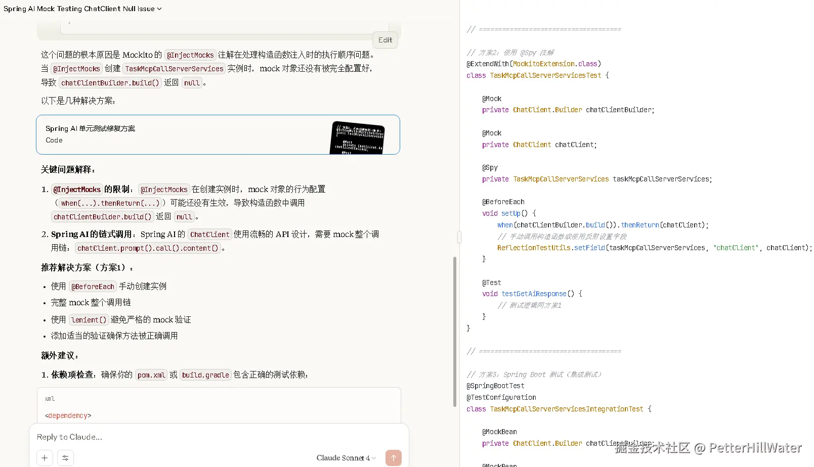Click the ReflectionTestUtils.setField code line
The height and width of the screenshot is (467, 814).
[x=654, y=248]
